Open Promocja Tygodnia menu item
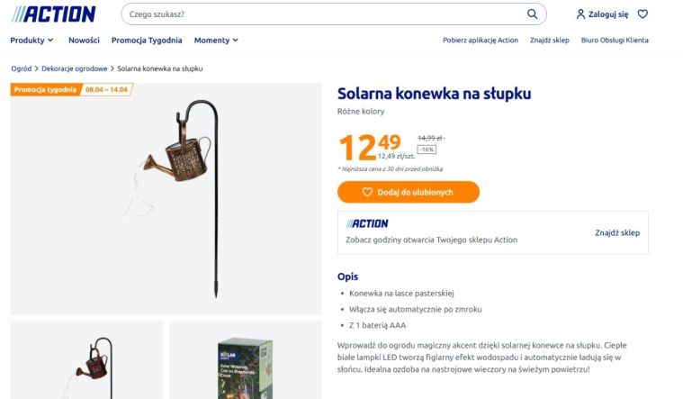Screen dimensions: 683x399 [x=147, y=41]
